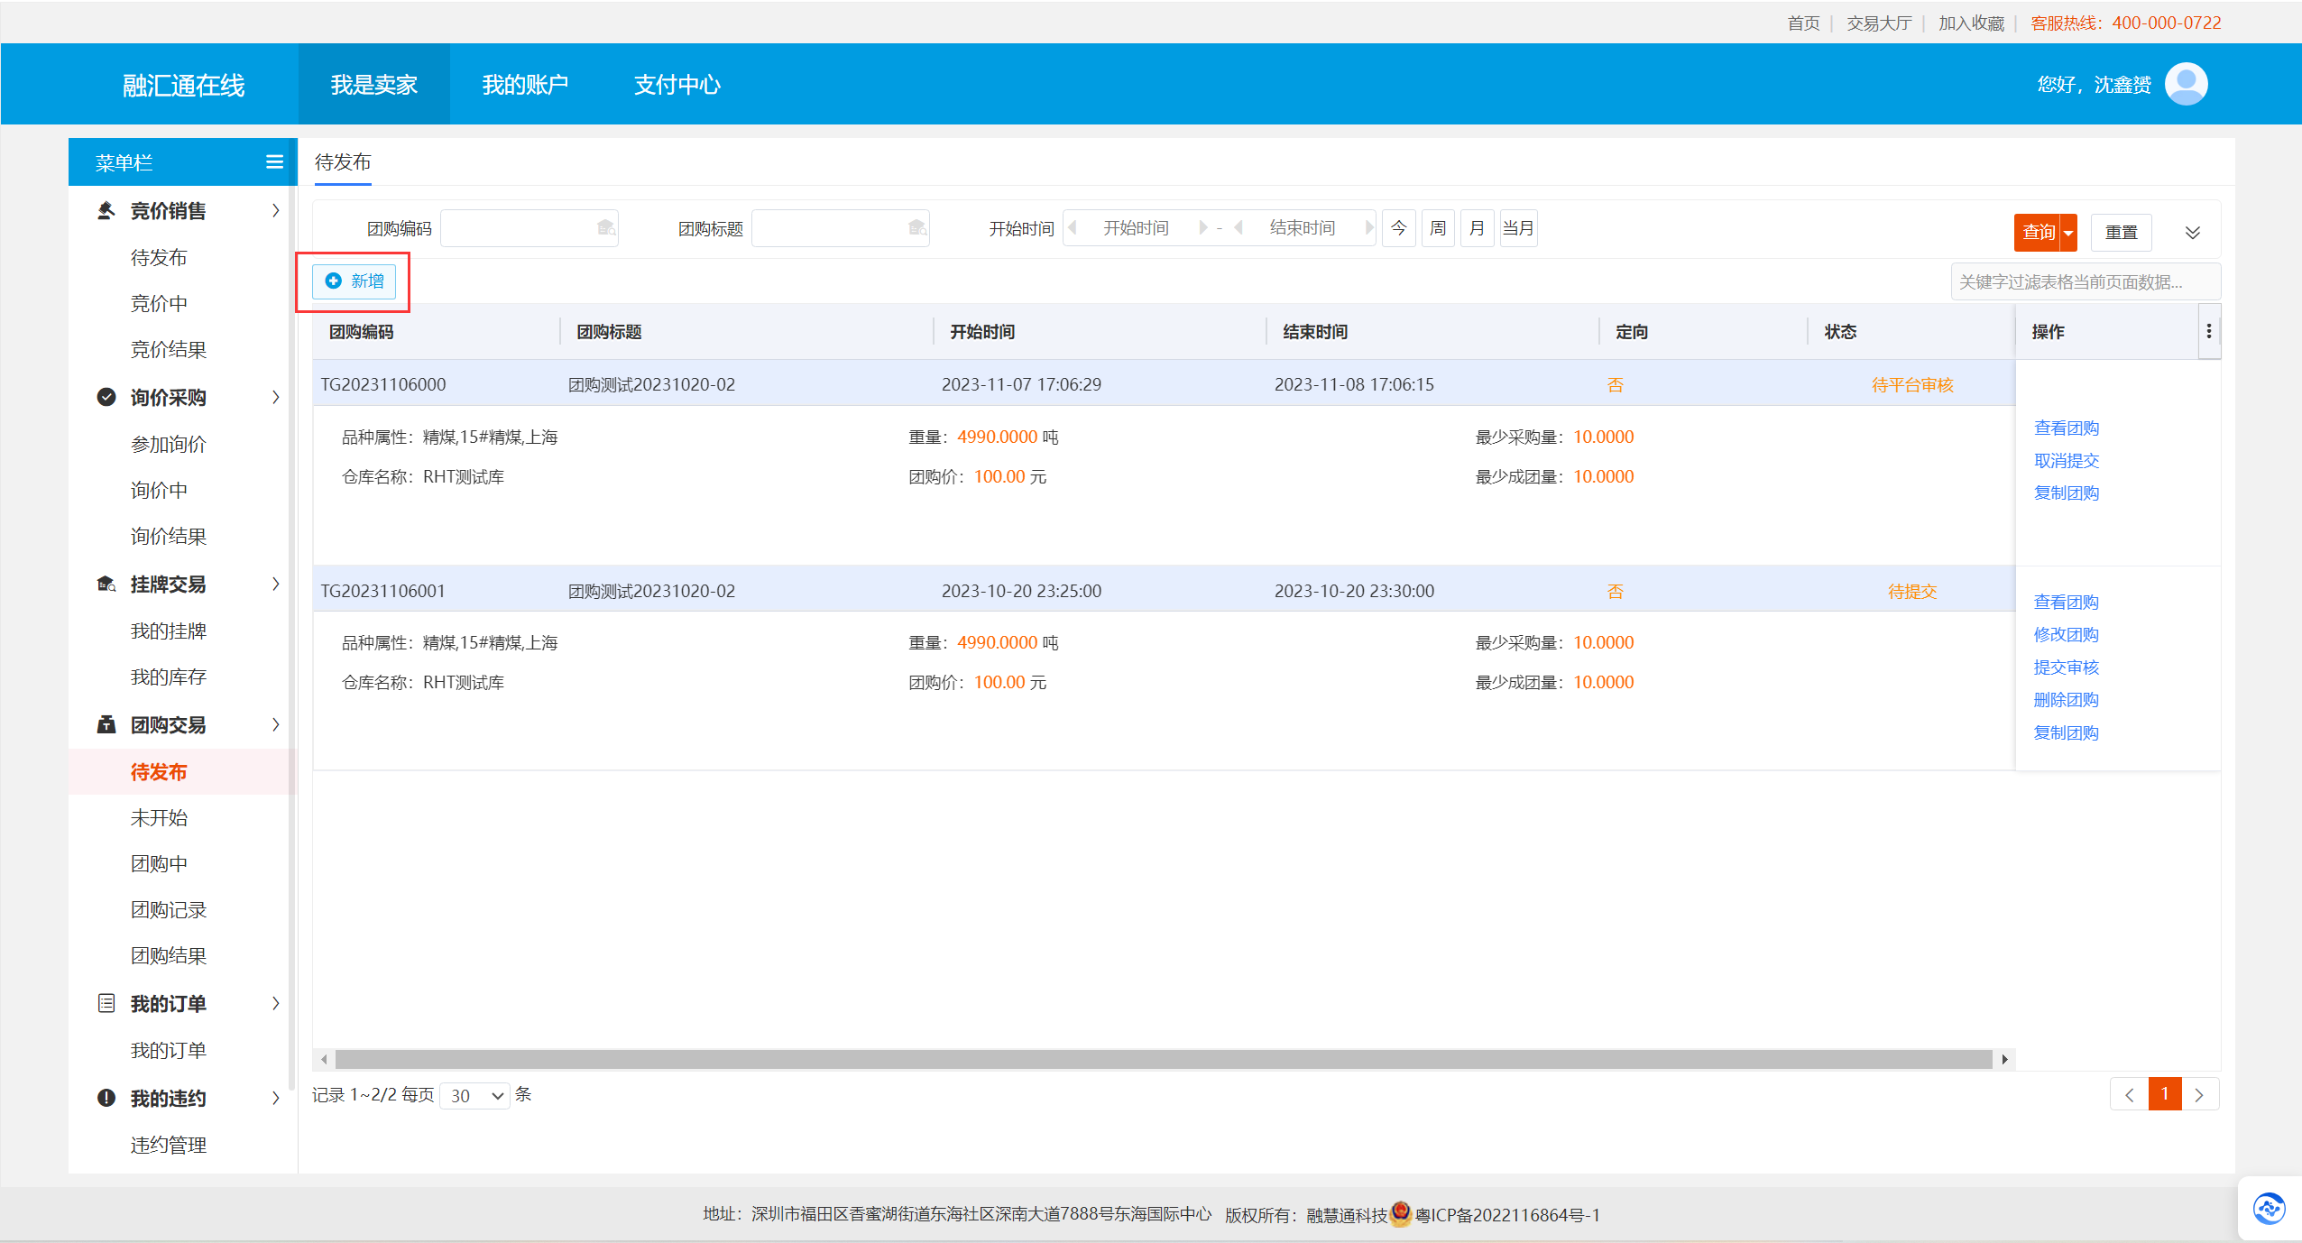Open 我的库存 in sidebar
The height and width of the screenshot is (1243, 2302).
coord(169,677)
